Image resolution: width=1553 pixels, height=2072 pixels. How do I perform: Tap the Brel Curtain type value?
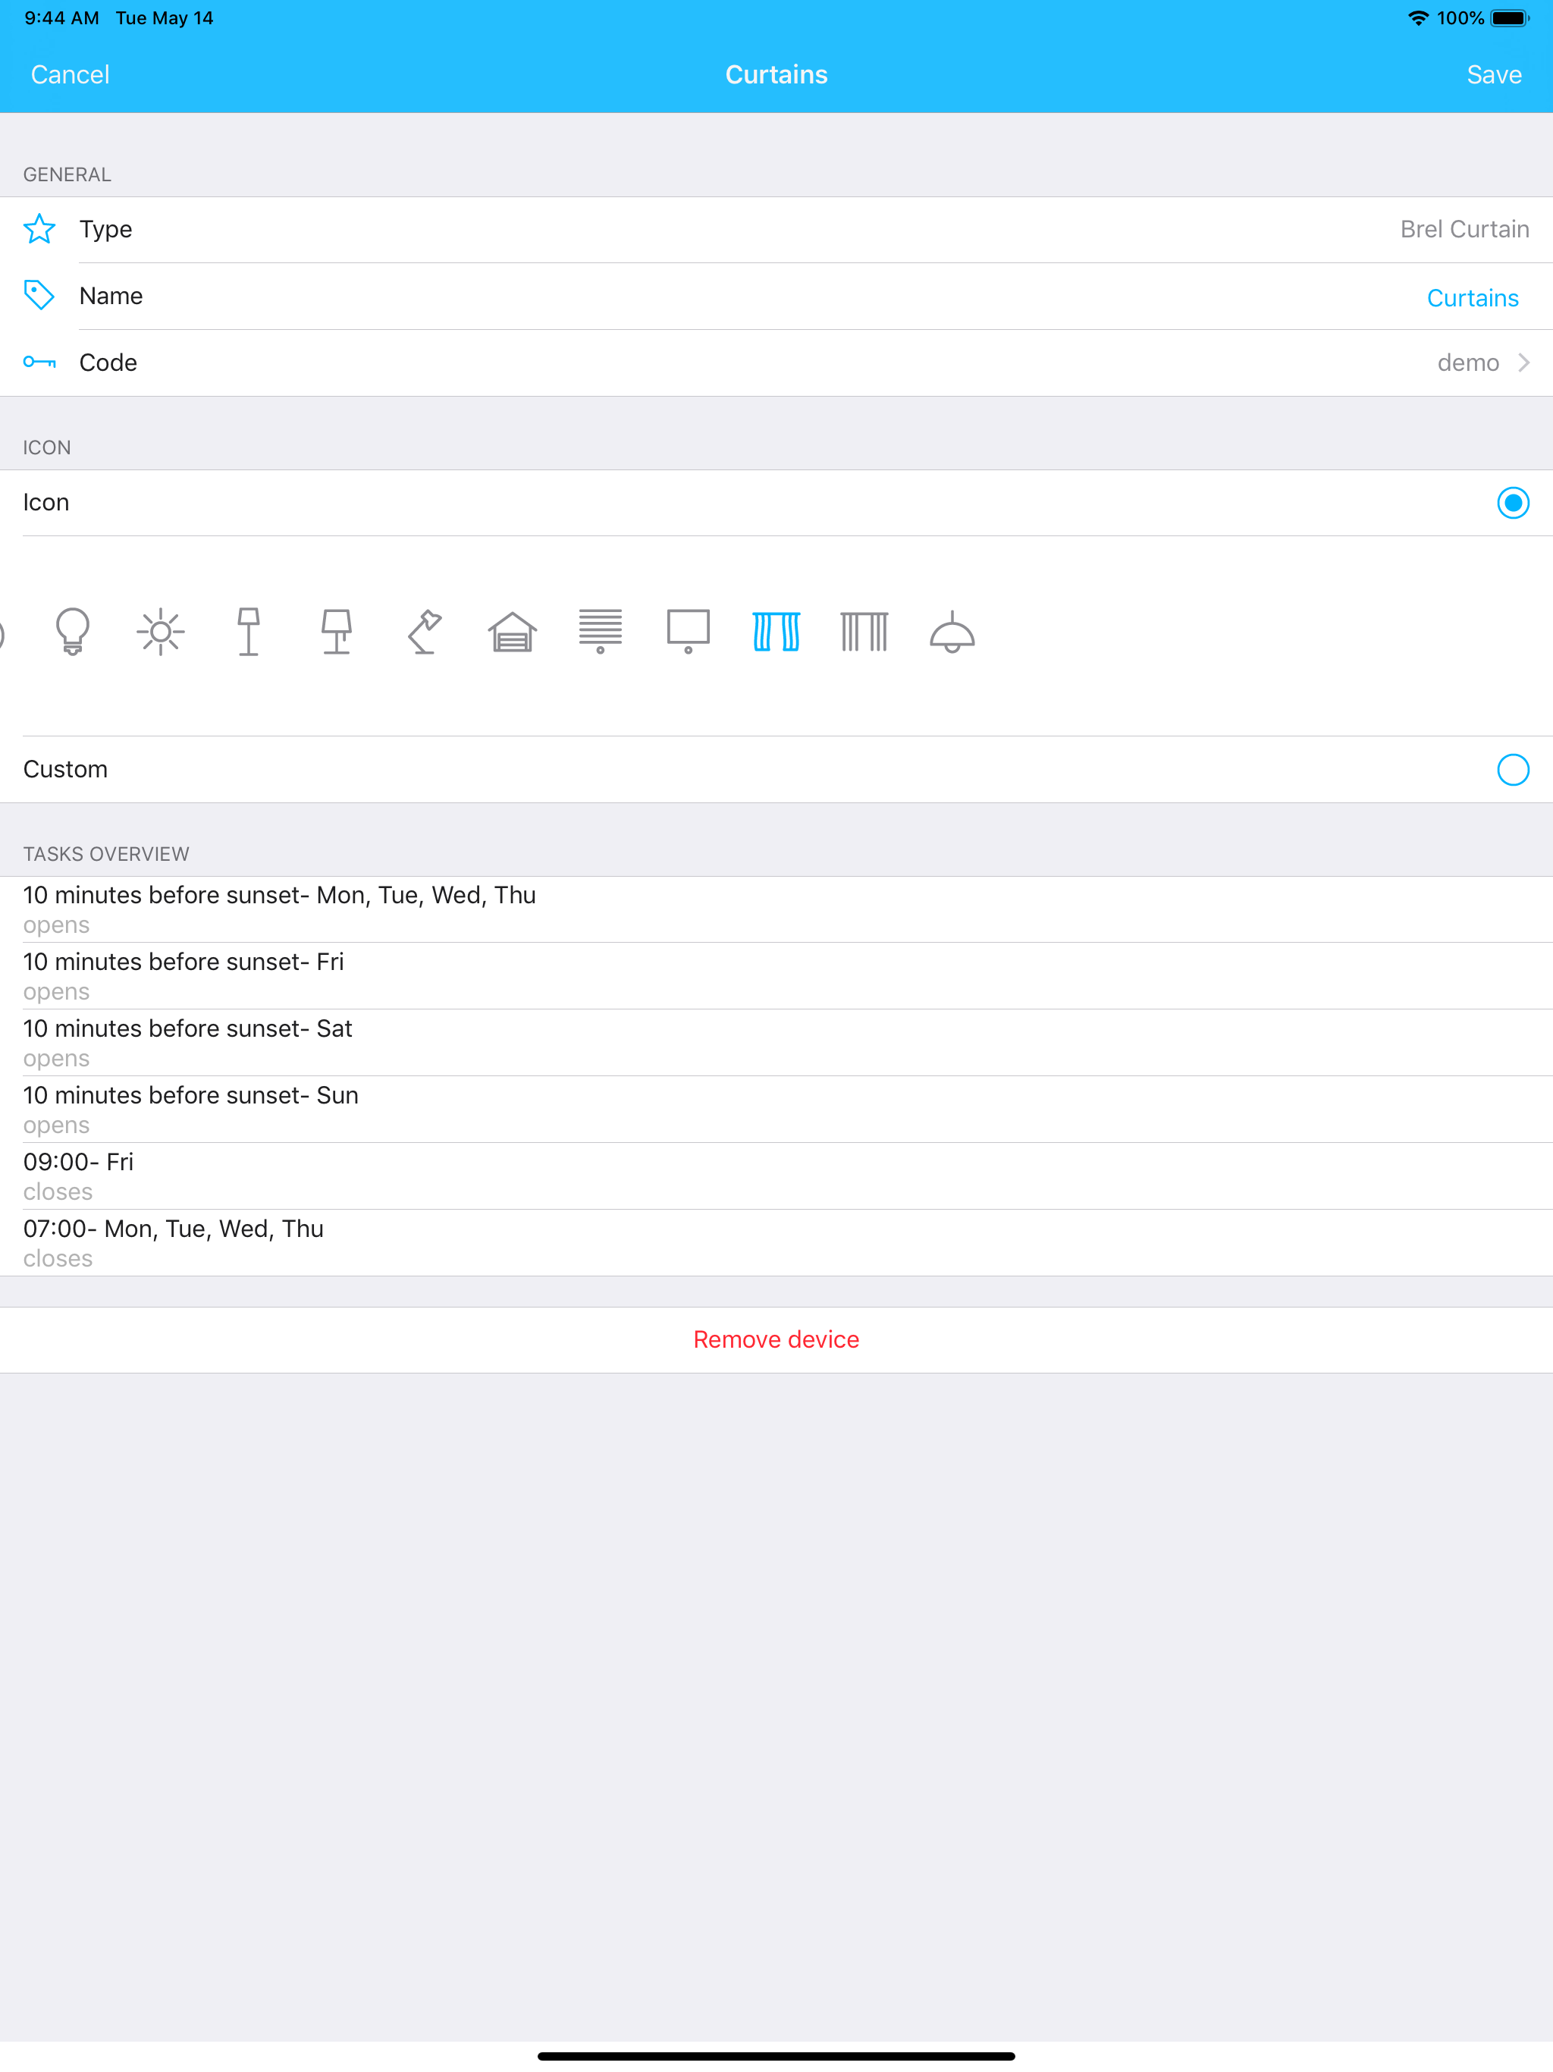click(x=1464, y=230)
